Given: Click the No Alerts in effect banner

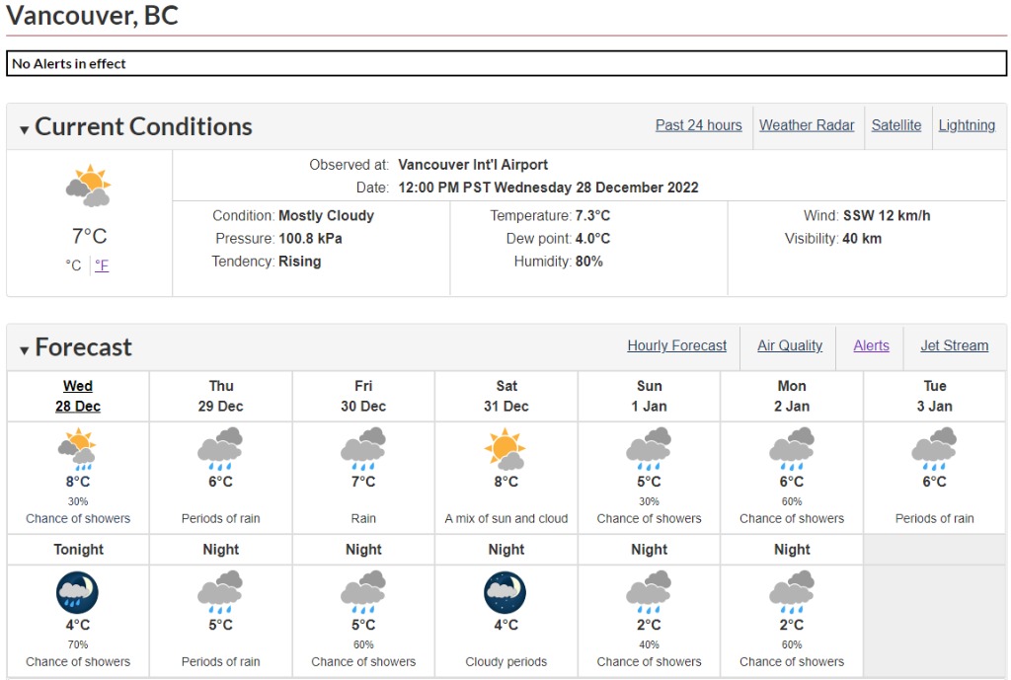Looking at the screenshot, I should coord(505,64).
